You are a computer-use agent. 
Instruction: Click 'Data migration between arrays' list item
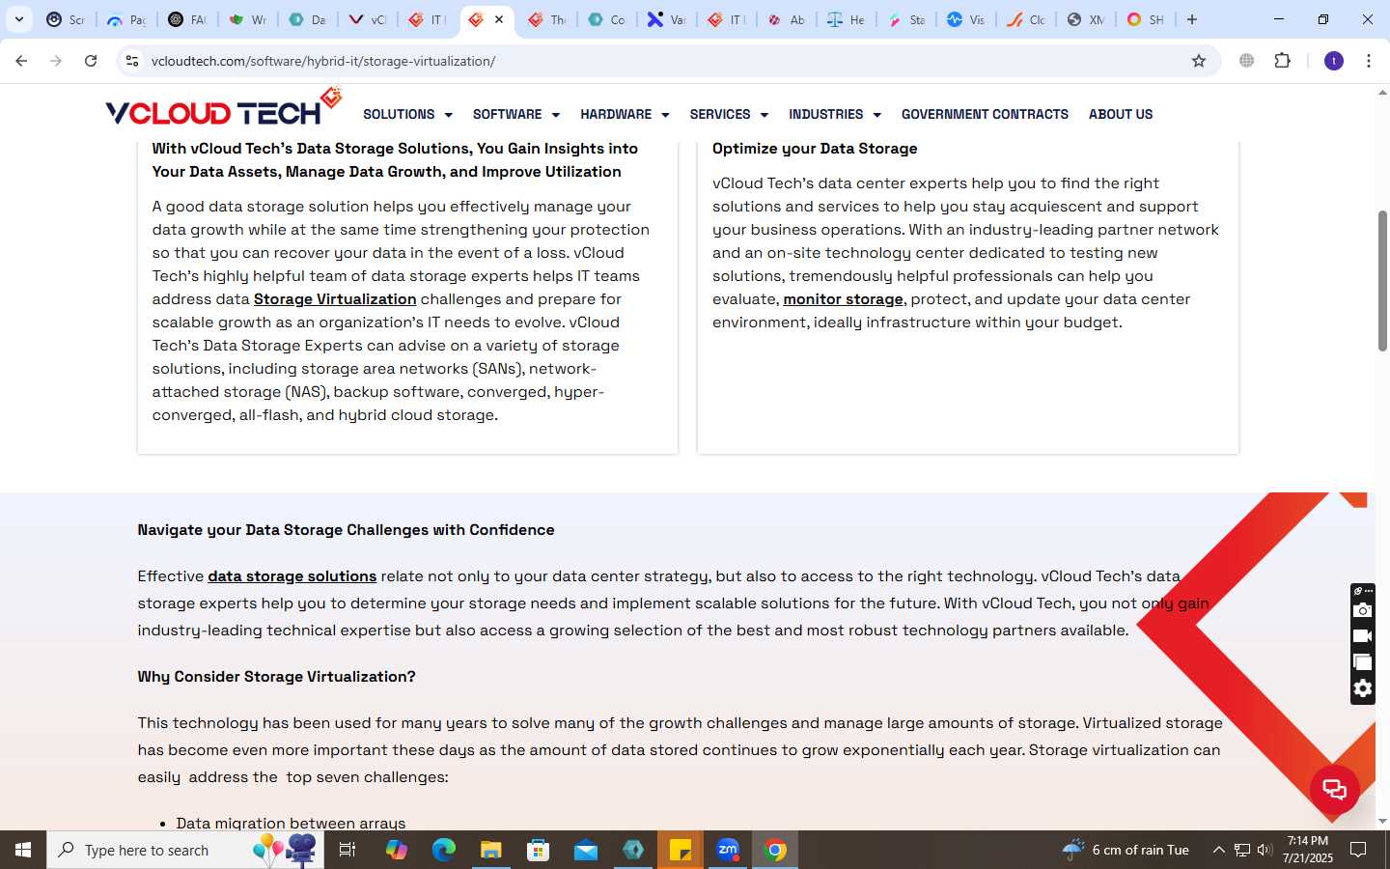(x=291, y=823)
